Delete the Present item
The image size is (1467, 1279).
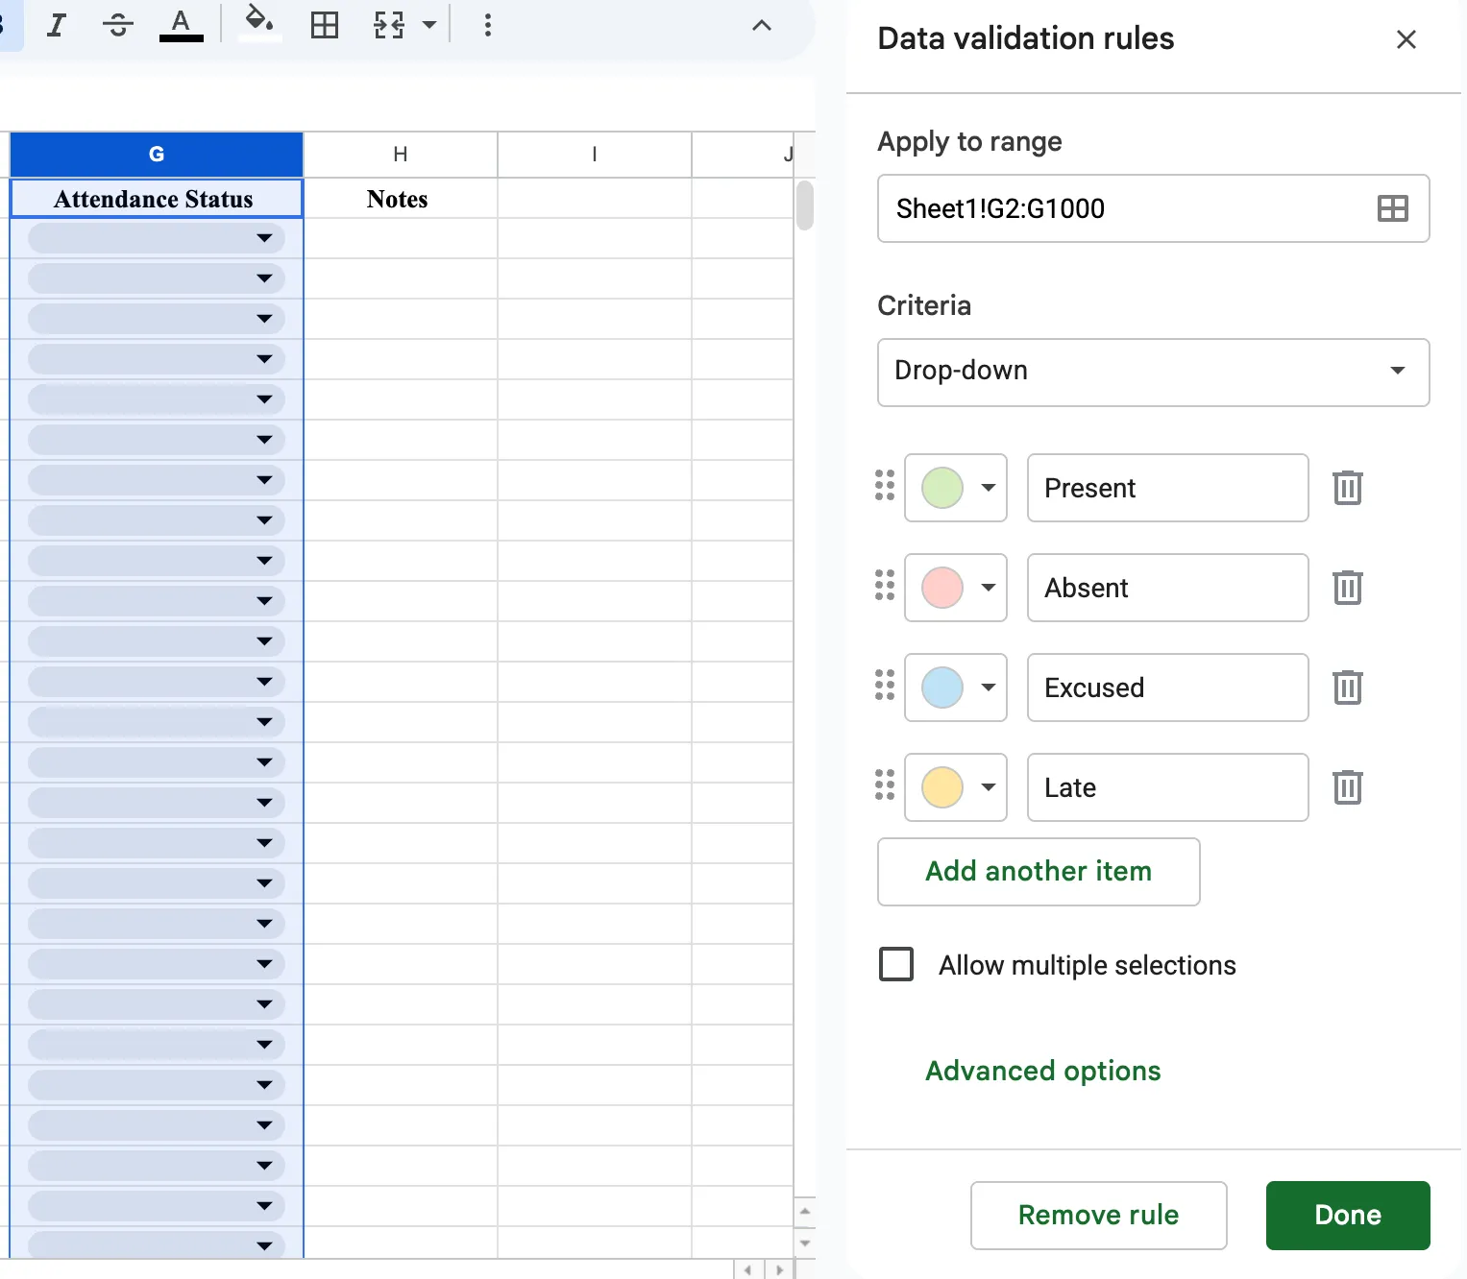point(1348,488)
